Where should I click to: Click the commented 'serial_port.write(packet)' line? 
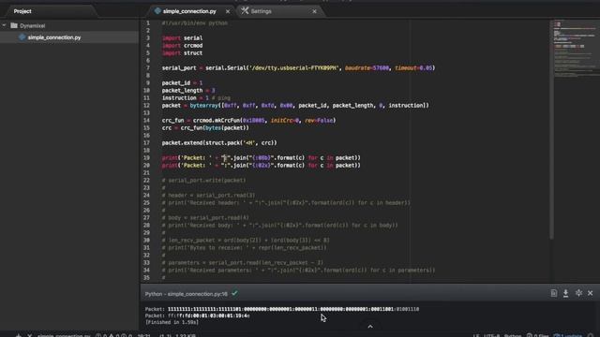coord(204,181)
